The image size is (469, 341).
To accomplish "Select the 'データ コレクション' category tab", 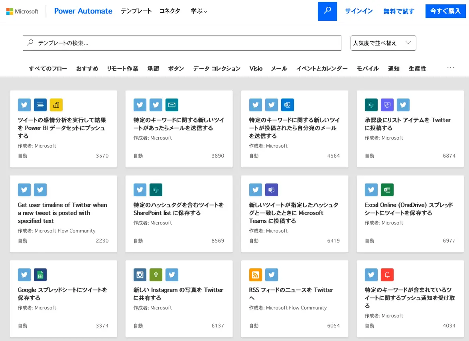I will click(217, 69).
